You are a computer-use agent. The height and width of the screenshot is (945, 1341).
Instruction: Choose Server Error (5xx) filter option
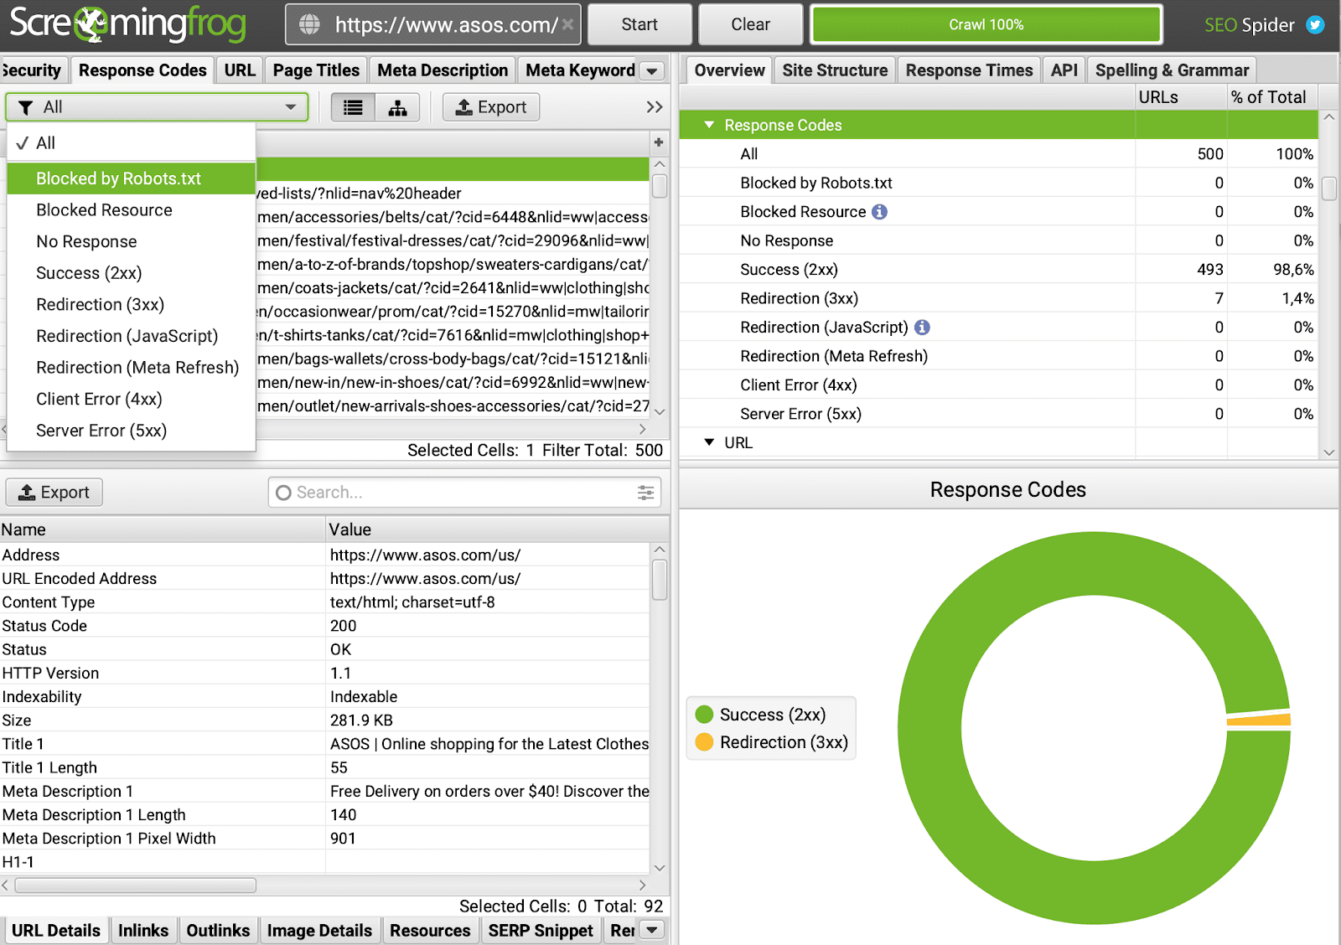point(132,431)
